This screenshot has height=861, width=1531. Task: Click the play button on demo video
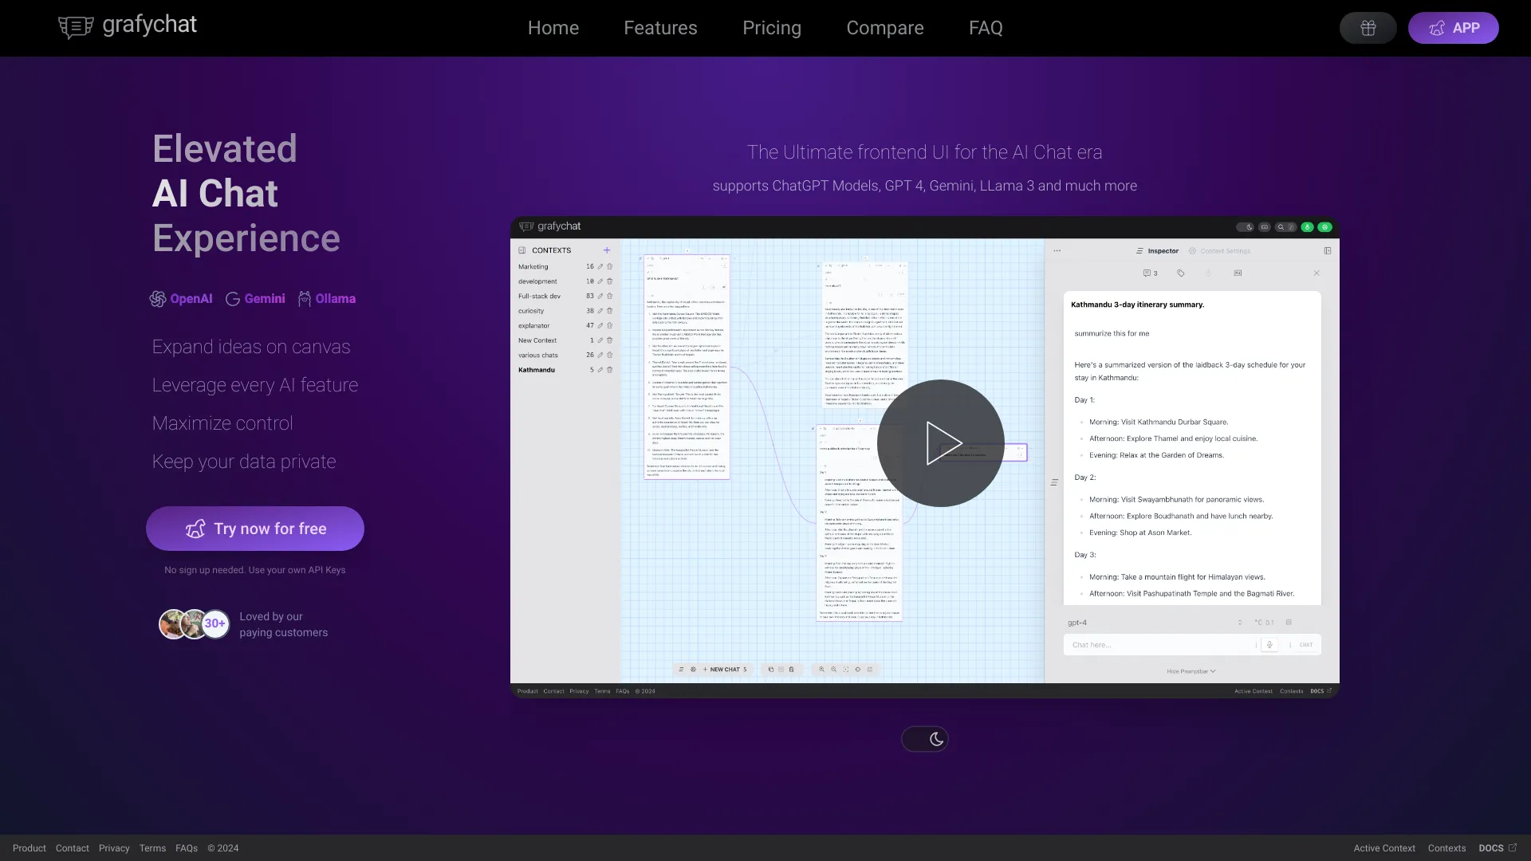(x=941, y=442)
